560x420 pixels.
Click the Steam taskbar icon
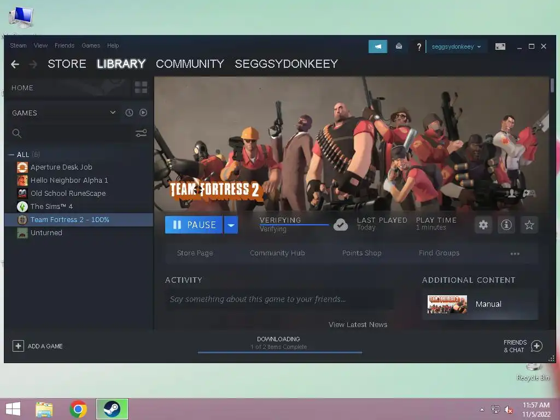tap(112, 409)
